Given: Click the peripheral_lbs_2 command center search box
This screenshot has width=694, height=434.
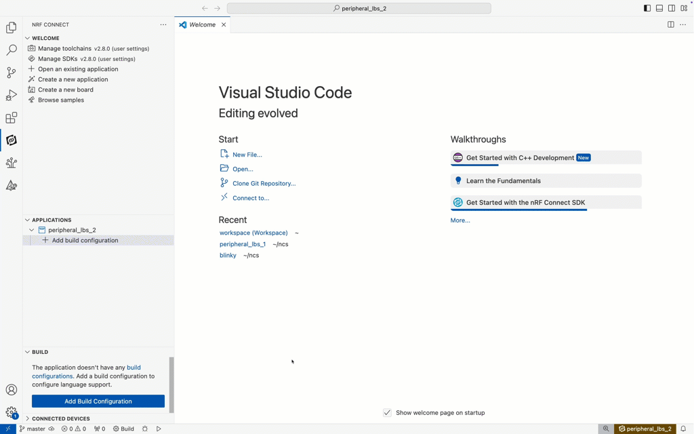Looking at the screenshot, I should [x=359, y=8].
